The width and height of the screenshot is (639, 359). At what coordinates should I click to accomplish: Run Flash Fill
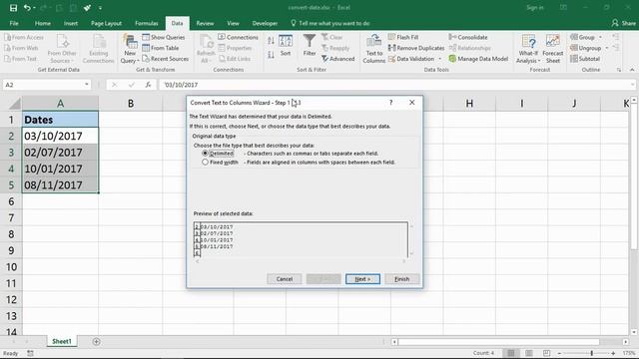[403, 37]
